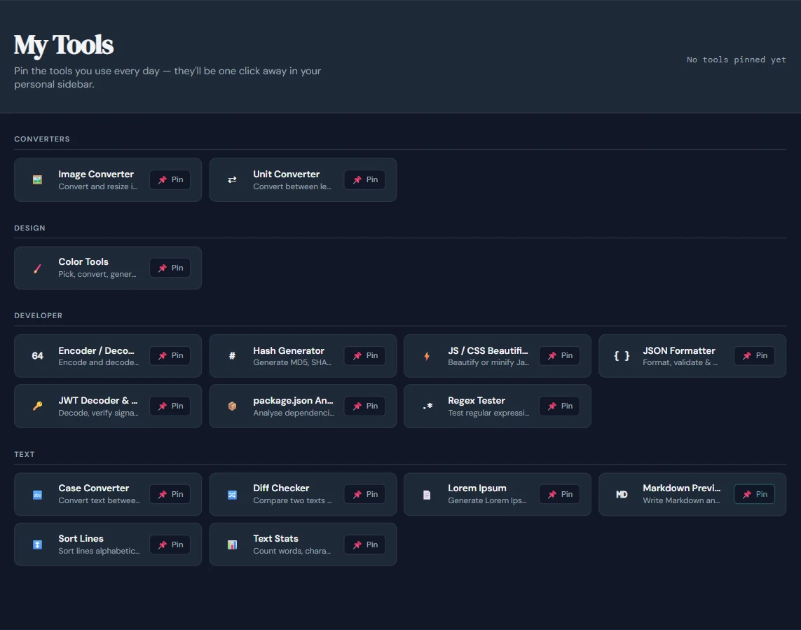801x630 pixels.
Task: Pin the JSON Formatter tool
Action: 754,355
